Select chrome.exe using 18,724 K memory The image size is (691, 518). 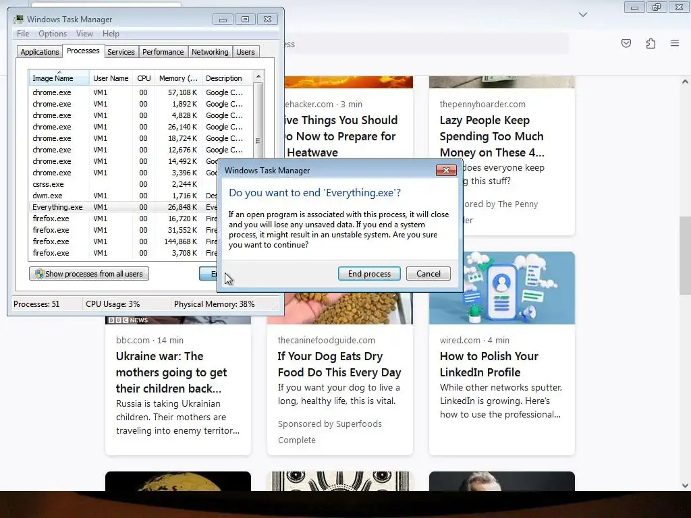click(141, 138)
